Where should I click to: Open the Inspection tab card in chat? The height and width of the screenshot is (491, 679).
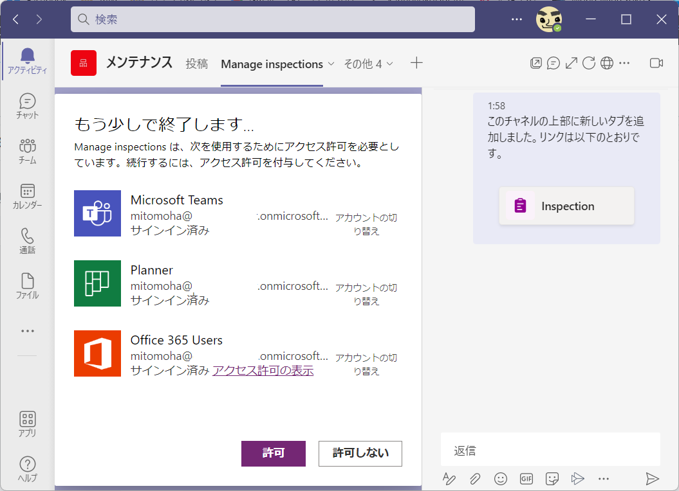(x=566, y=206)
